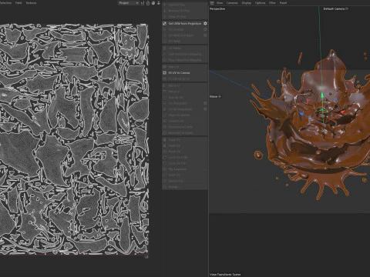Select Boundary to Quad command
The height and width of the screenshot is (277, 370).
tap(185, 132)
